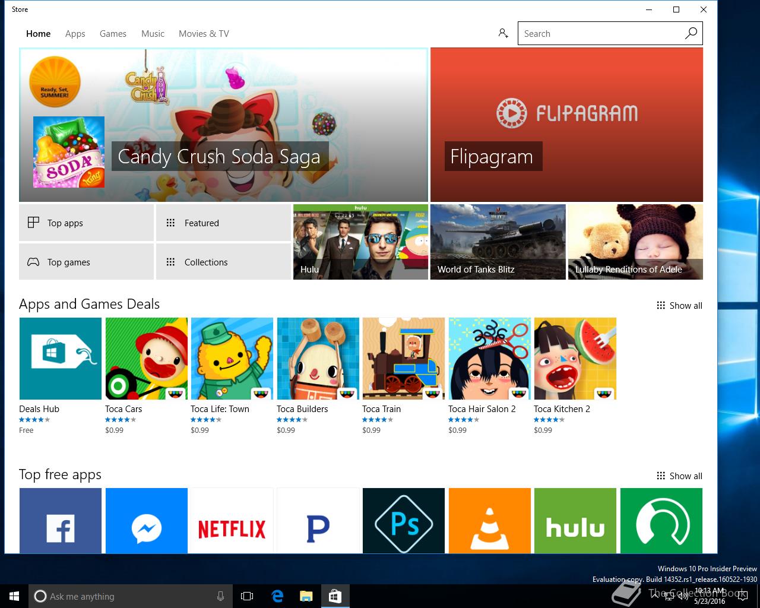Open the Toca Life: Town app icon
The height and width of the screenshot is (608, 760).
[232, 359]
